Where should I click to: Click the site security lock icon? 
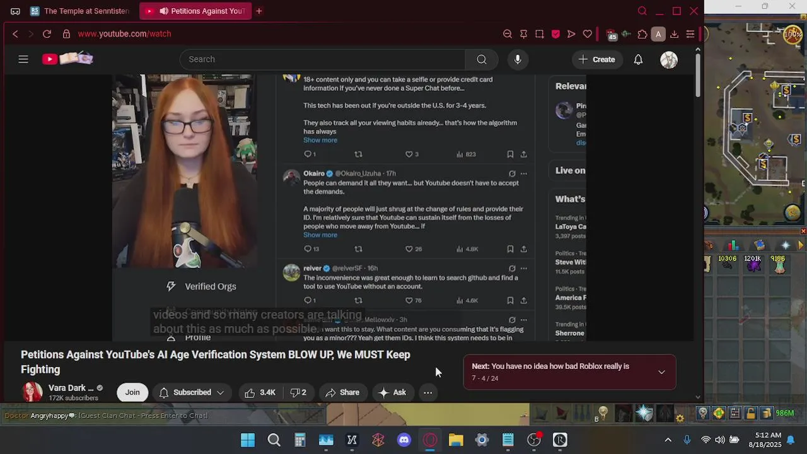(66, 34)
